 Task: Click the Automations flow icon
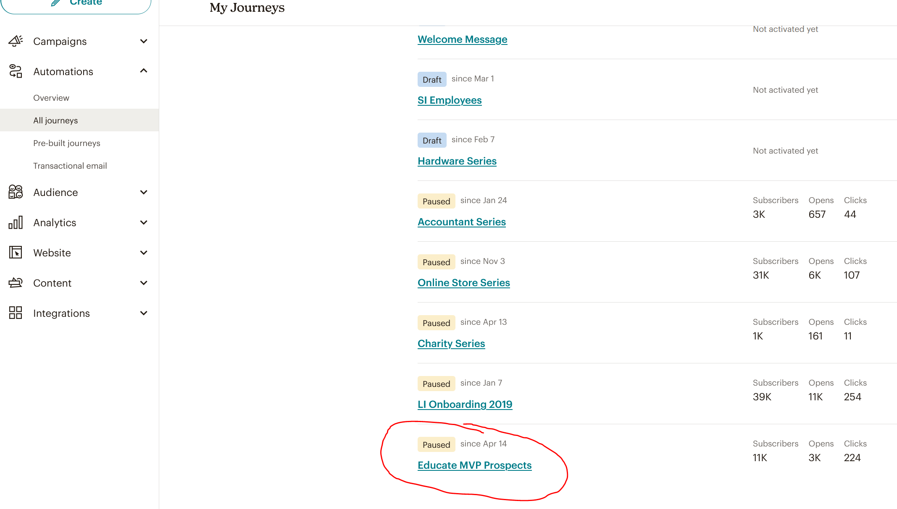(16, 71)
